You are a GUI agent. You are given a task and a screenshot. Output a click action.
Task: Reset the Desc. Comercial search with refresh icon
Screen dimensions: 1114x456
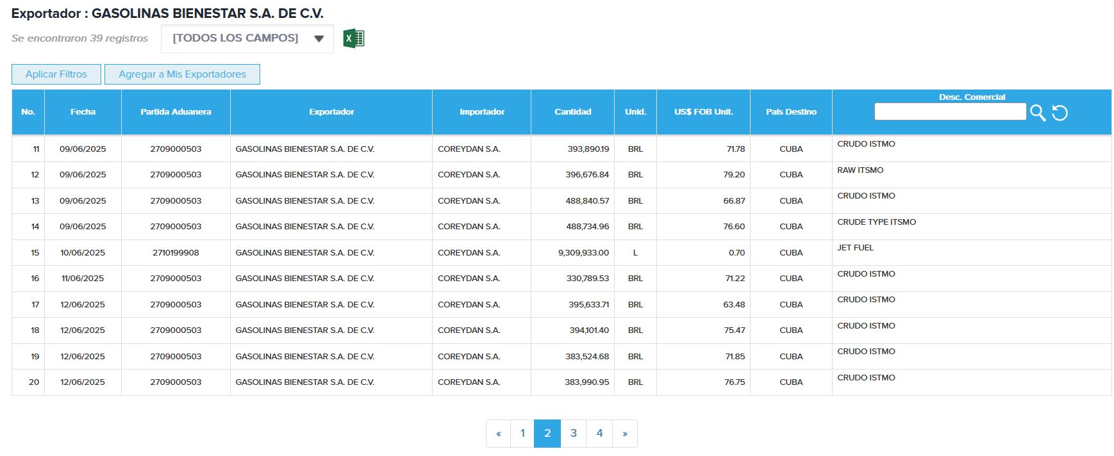[1060, 113]
